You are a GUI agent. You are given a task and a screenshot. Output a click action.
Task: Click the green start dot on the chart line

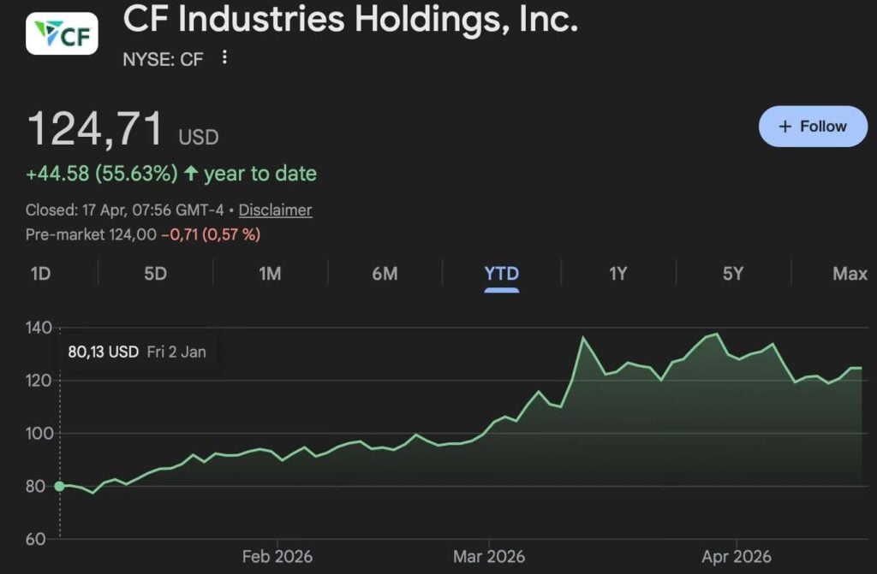59,486
